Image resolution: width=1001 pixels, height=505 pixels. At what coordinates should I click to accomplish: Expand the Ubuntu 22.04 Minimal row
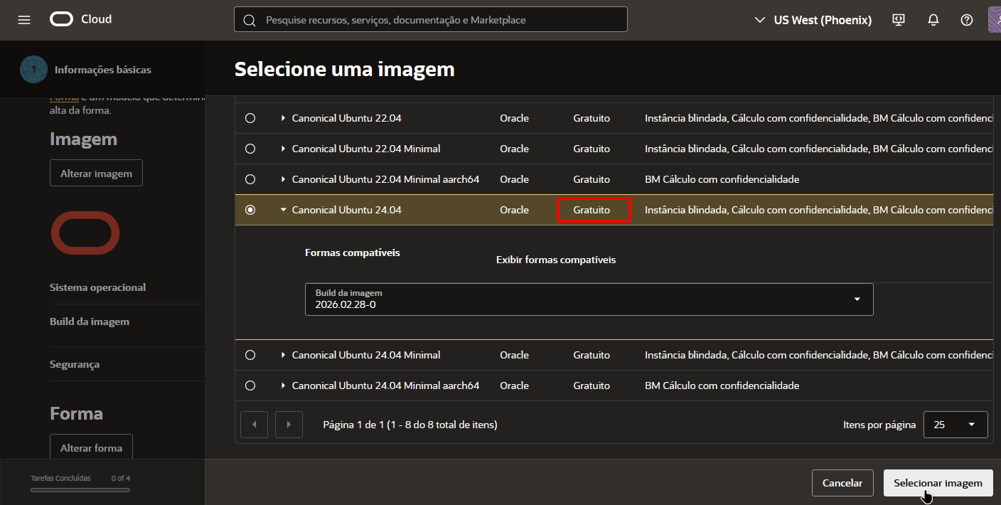pos(283,149)
